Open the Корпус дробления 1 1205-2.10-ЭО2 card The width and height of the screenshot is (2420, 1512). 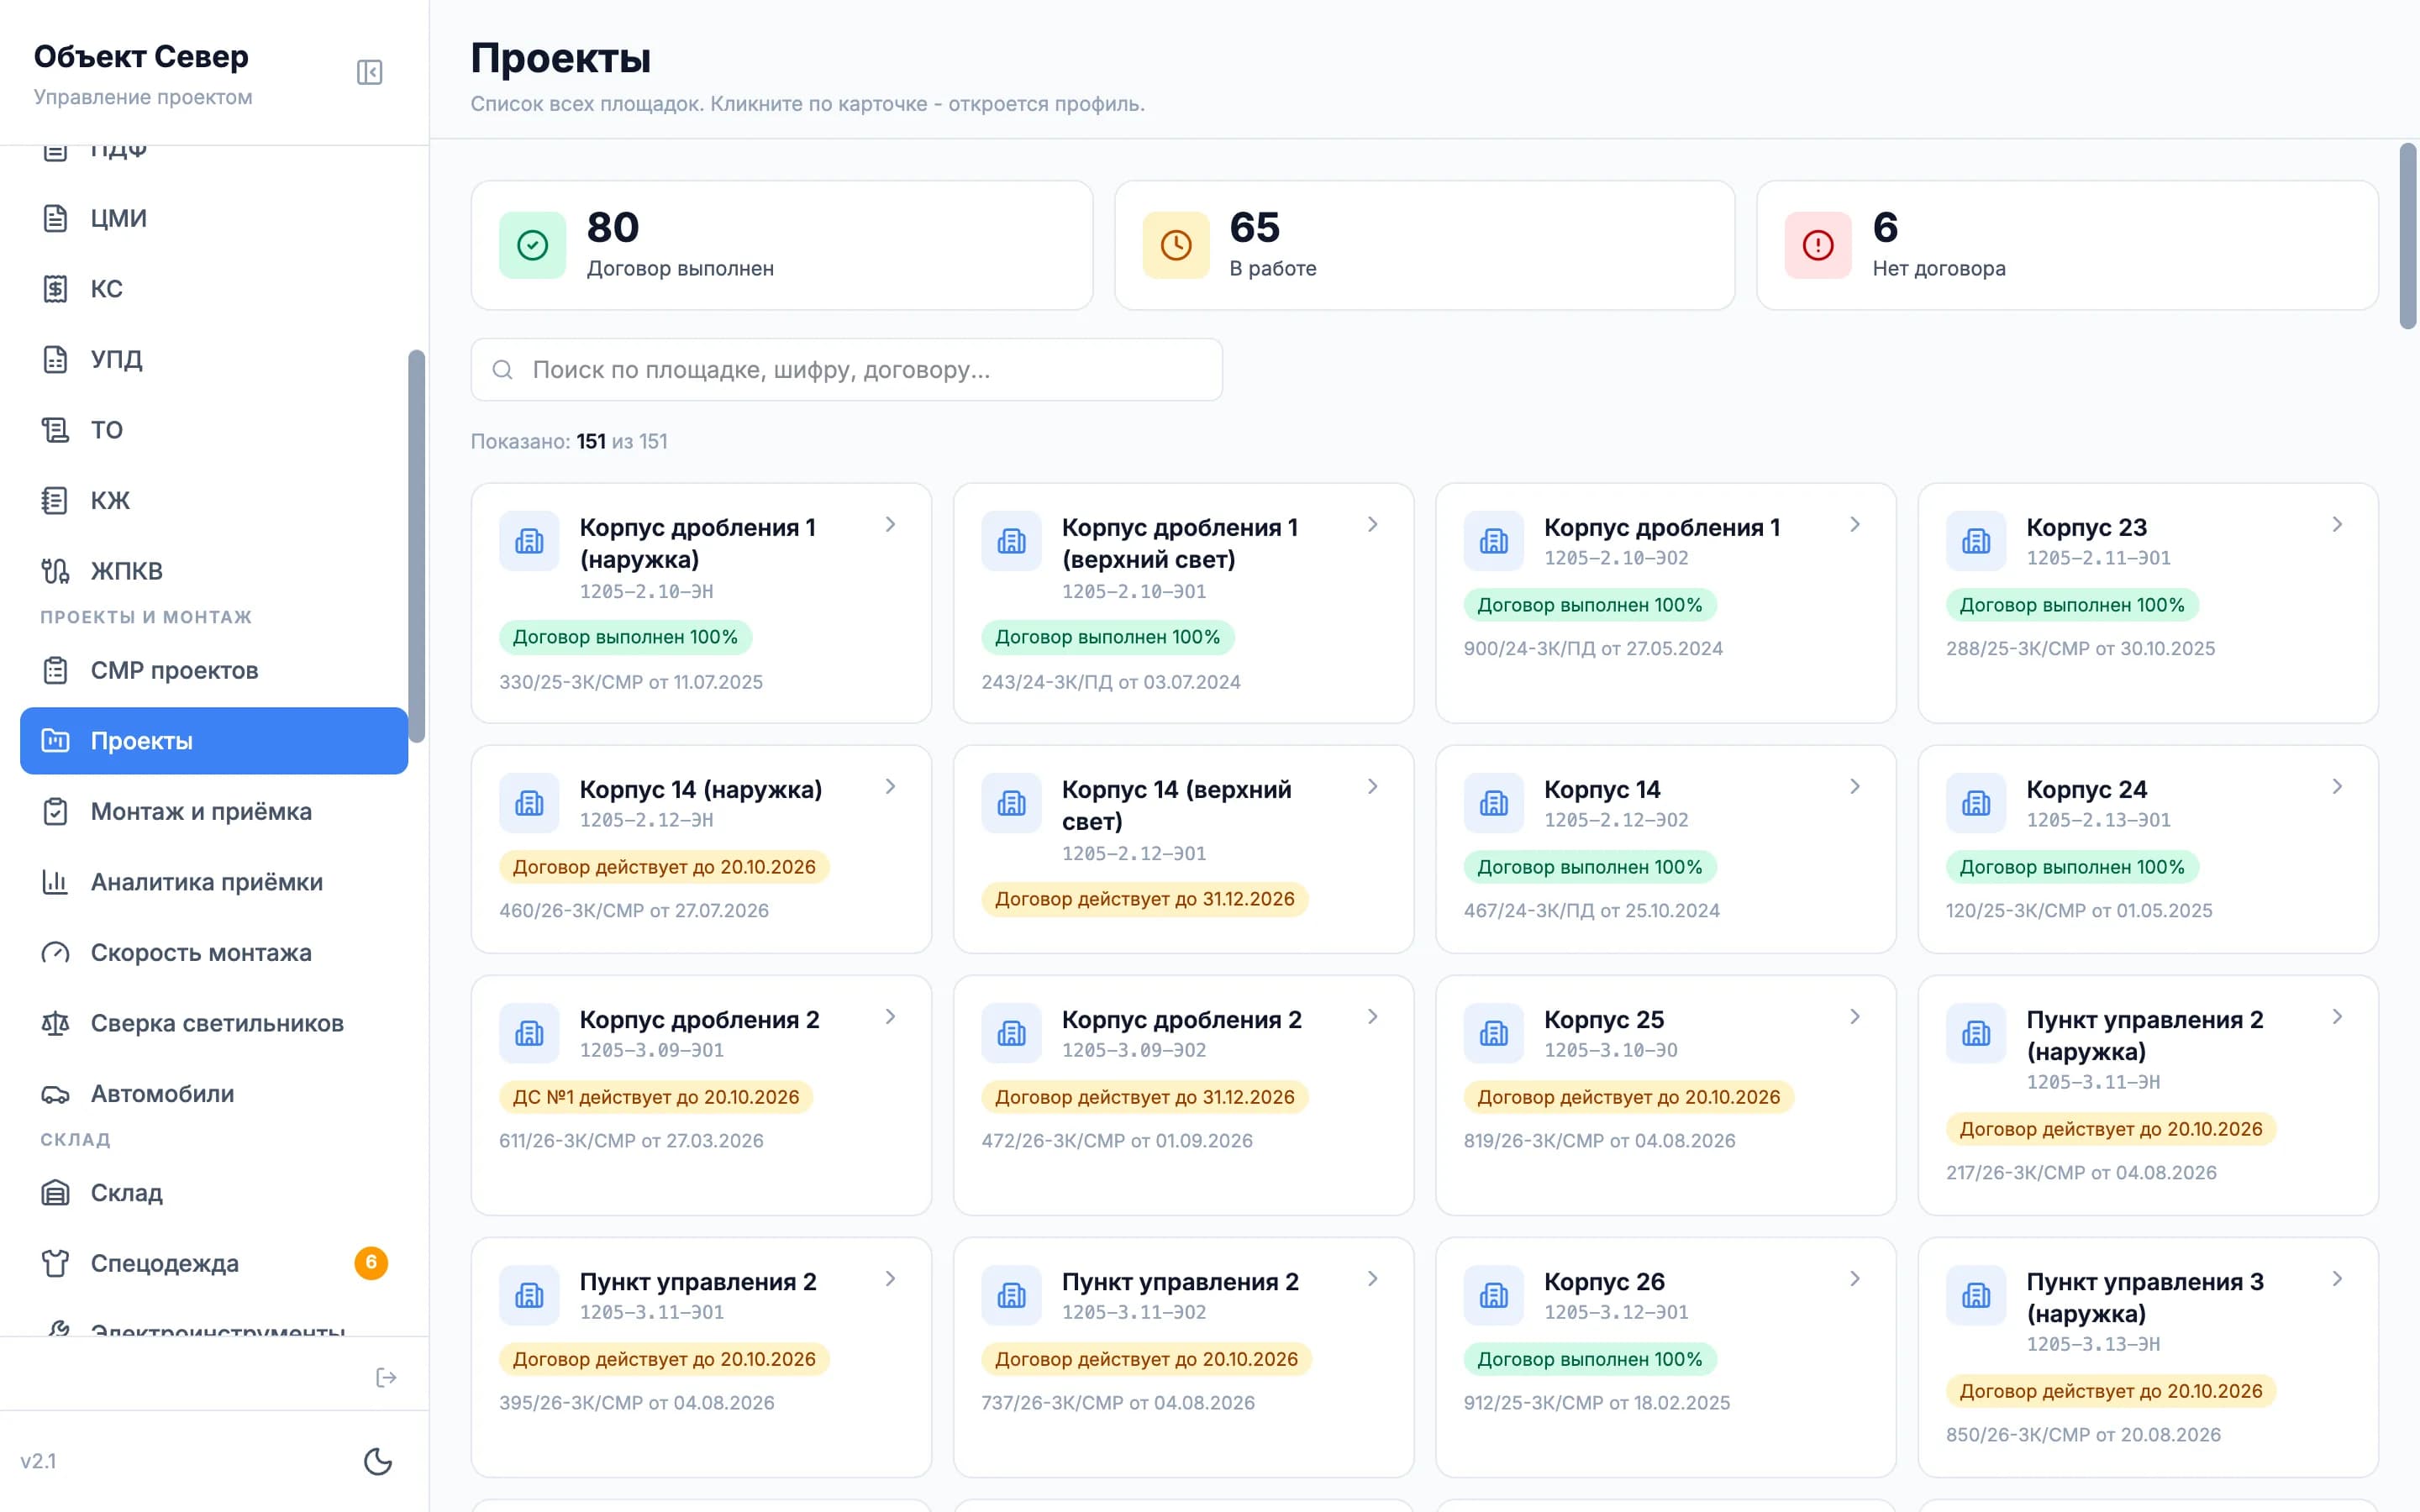tap(1666, 603)
